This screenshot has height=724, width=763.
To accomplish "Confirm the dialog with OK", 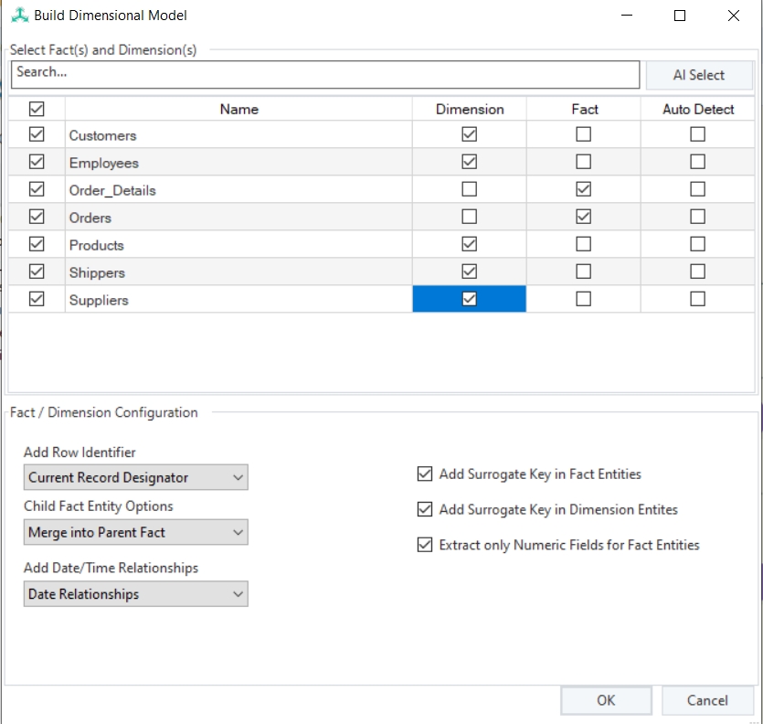I will pos(606,700).
